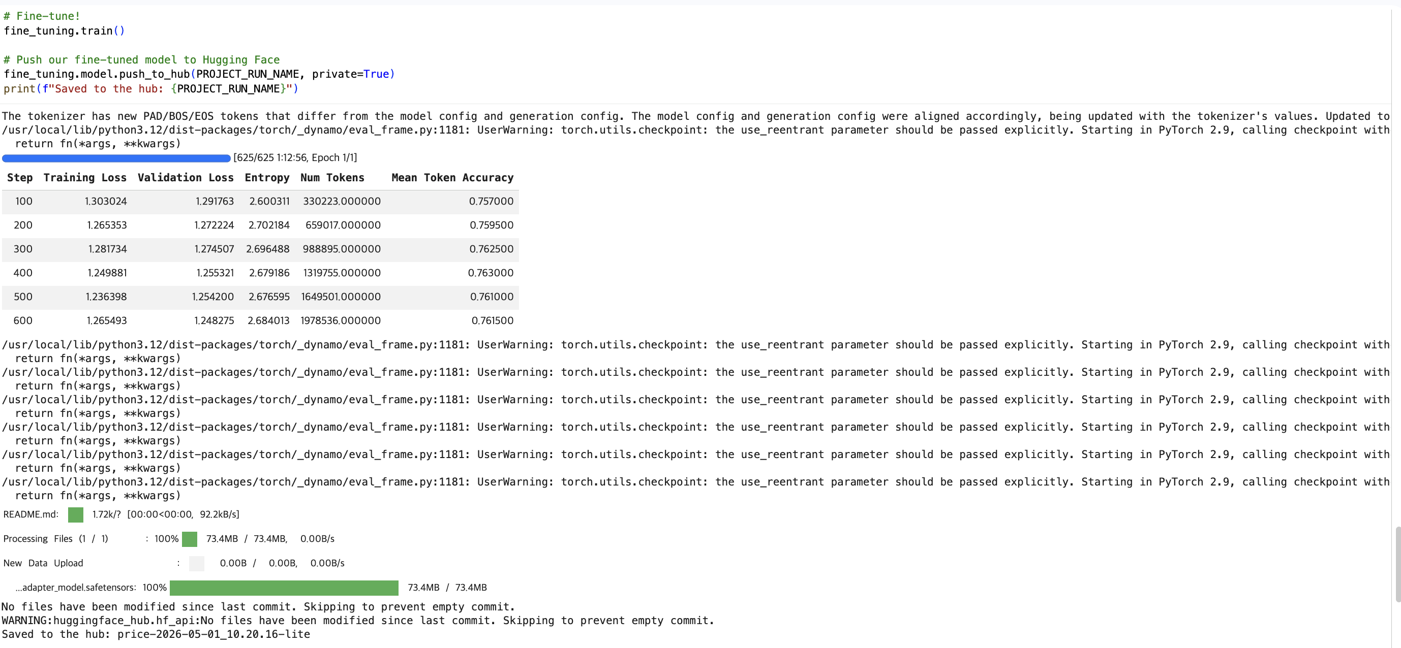
Task: Place cursor on fine_tuning.train() code line
Action: pos(64,31)
